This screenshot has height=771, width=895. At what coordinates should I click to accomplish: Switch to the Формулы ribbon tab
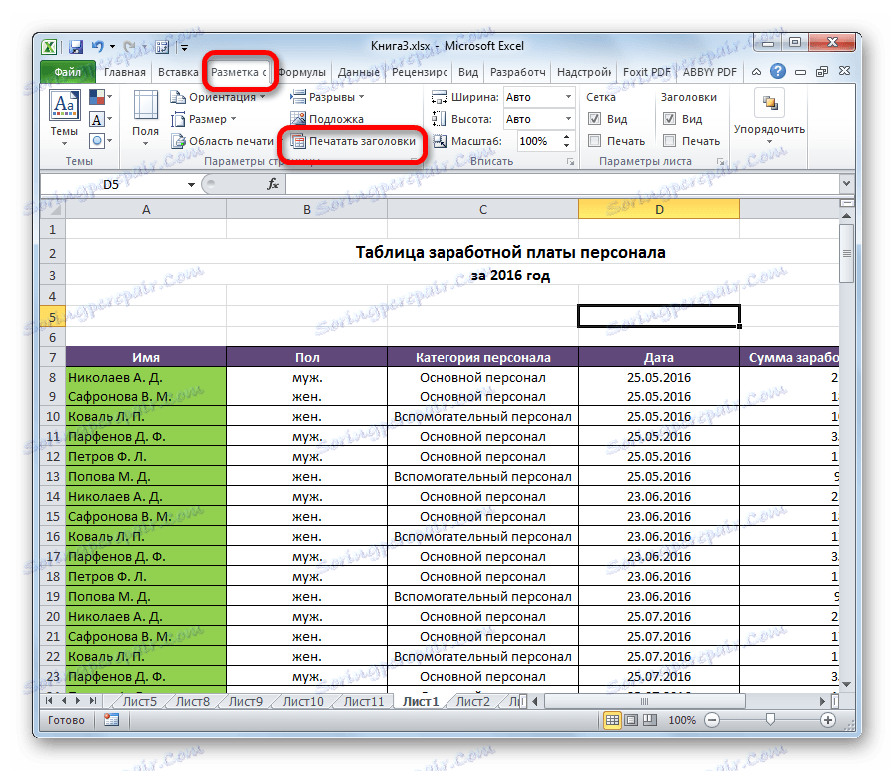pyautogui.click(x=303, y=72)
